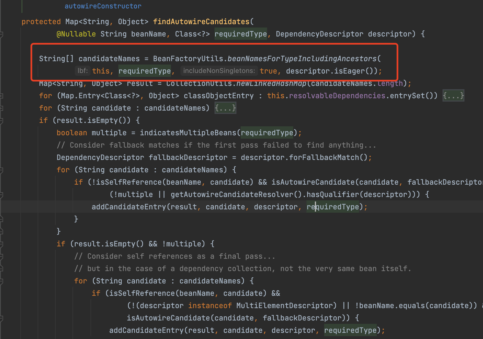483x339 pixels.
Task: Click gutter fold toggle beside collapsed candidateNames loop
Action: [1, 108]
